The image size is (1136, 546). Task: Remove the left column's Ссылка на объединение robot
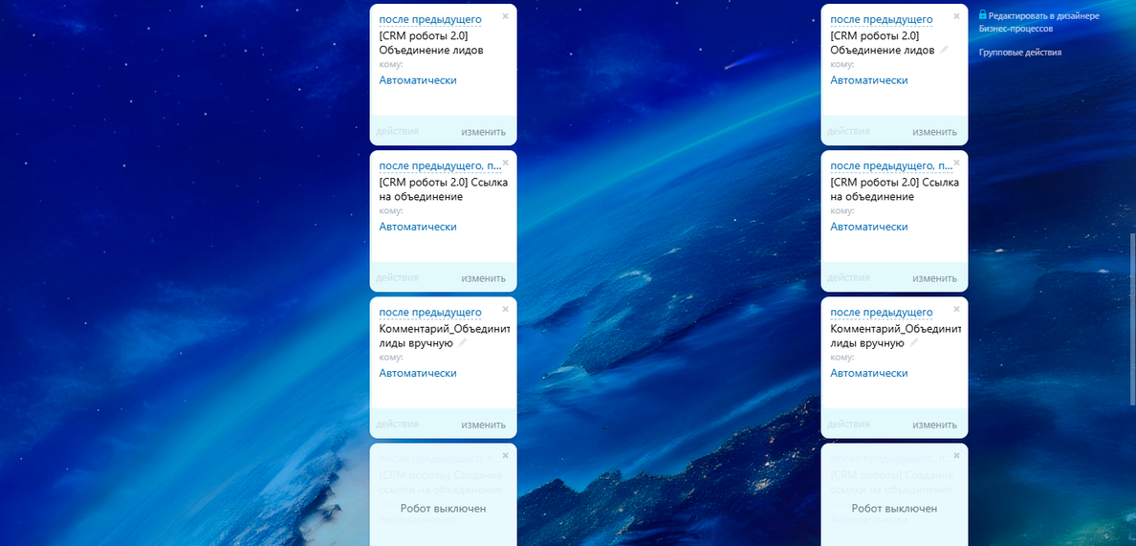coord(505,163)
